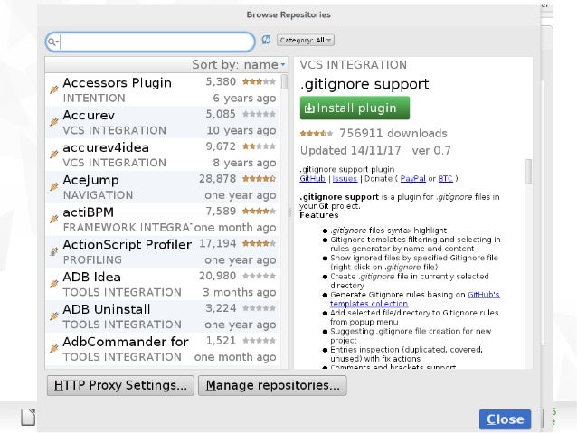Follow the PayPal donate link
This screenshot has height=433, width=577.
click(x=413, y=178)
